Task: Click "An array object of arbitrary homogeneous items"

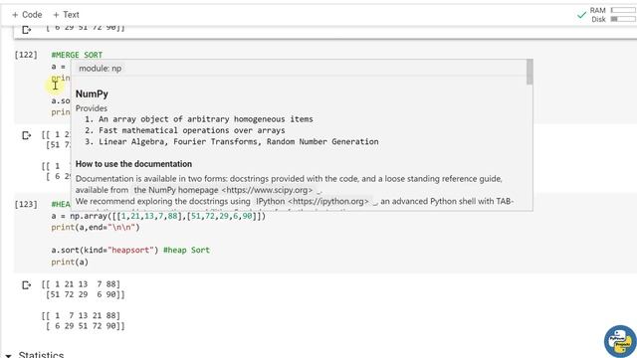Action: [206, 119]
